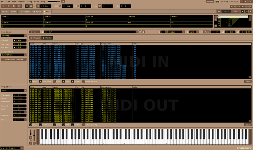Enable MIDI In Active Sensing checkbox

(x=84, y=81)
